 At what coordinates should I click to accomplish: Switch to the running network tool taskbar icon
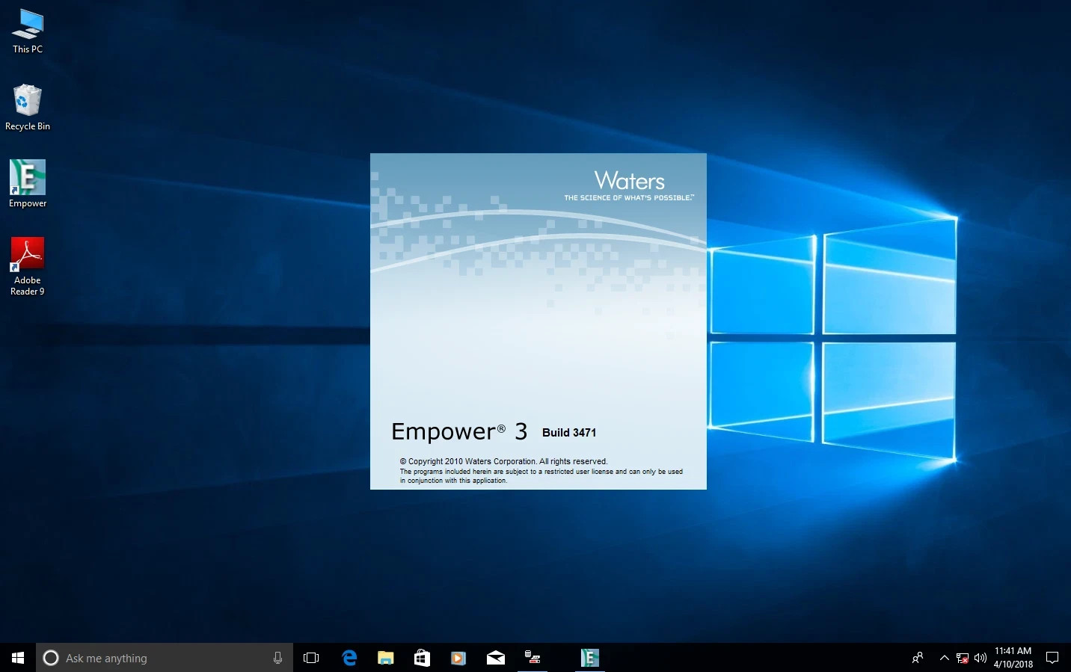click(x=533, y=658)
